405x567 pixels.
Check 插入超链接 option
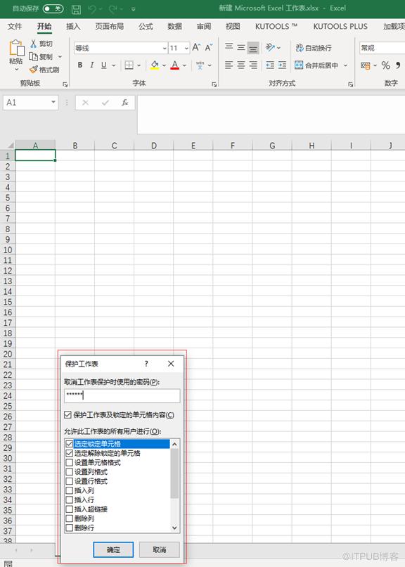click(70, 509)
